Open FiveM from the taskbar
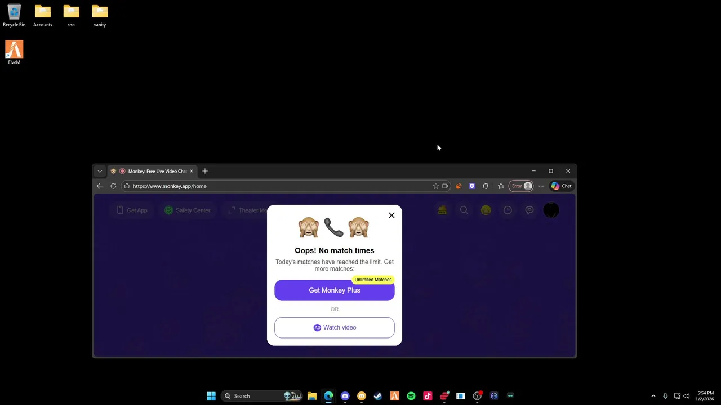 pyautogui.click(x=394, y=396)
